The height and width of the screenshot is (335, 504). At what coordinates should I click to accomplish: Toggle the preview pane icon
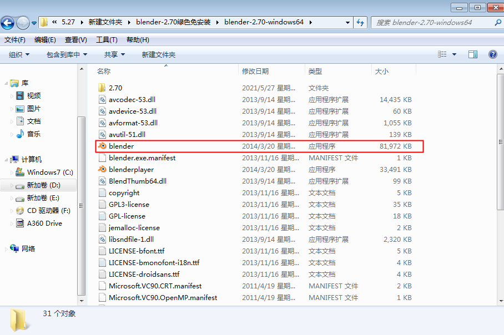(x=473, y=54)
